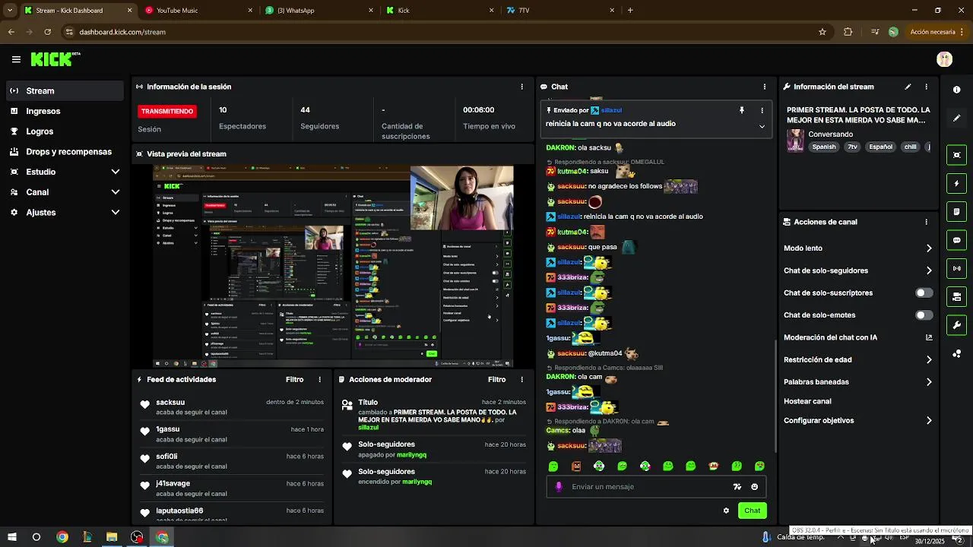Open File Explorer from the taskbar
The width and height of the screenshot is (973, 547).
[112, 537]
